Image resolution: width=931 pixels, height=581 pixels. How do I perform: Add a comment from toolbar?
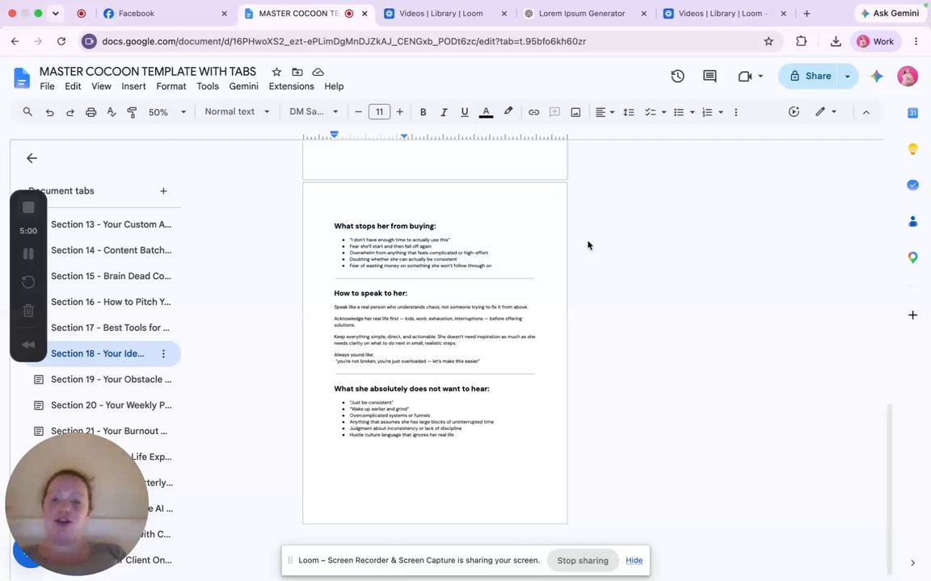click(554, 112)
